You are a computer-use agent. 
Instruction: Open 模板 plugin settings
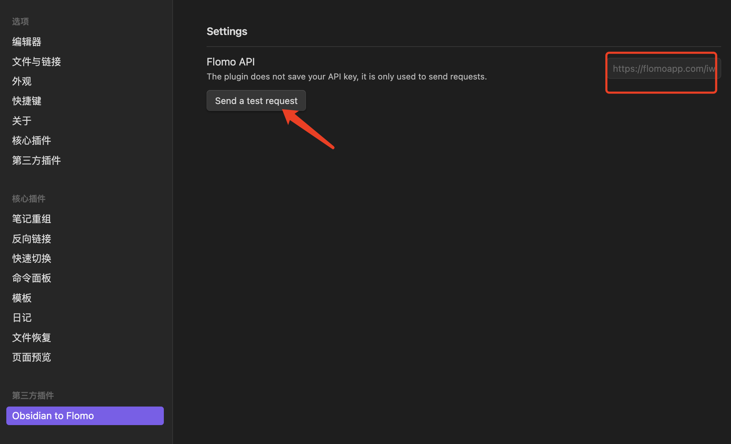pos(22,298)
